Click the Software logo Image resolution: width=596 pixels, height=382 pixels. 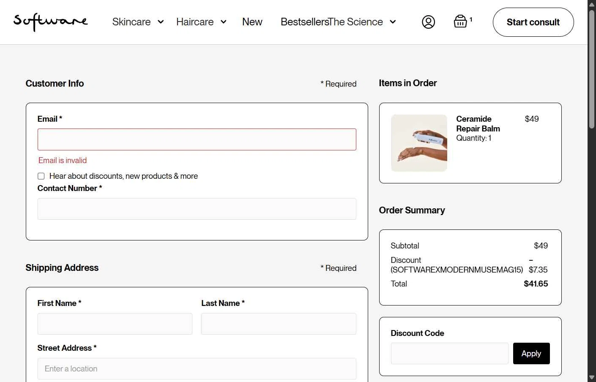[51, 22]
